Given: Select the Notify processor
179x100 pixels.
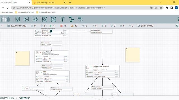Looking at the screenshot, I should coord(52,77).
